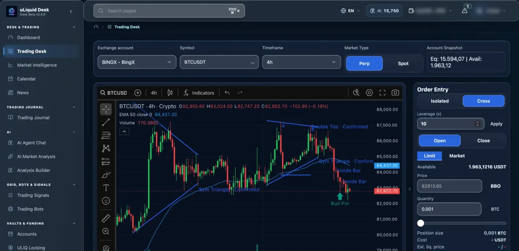
Task: Go to Dashboard in sidebar
Action: pos(29,38)
